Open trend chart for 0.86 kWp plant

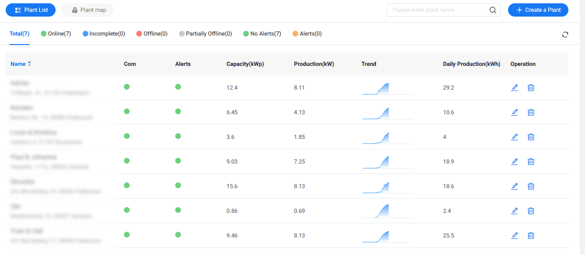(x=387, y=211)
